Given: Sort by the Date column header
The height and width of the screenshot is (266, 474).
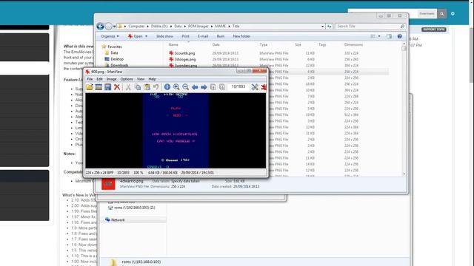Looking at the screenshot, I should point(216,44).
